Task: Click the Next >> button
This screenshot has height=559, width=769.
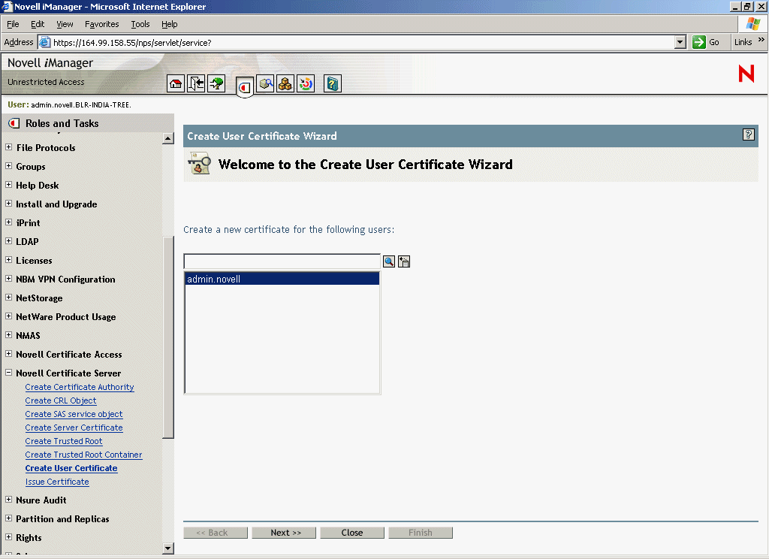Action: click(x=284, y=533)
